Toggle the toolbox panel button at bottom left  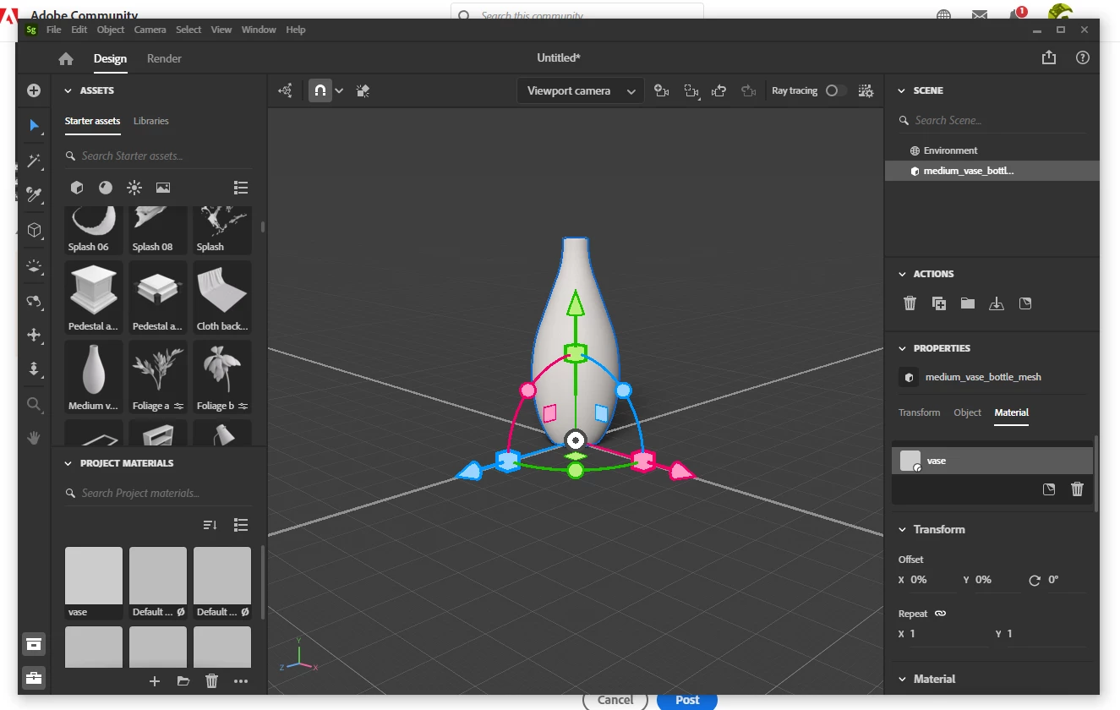34,678
